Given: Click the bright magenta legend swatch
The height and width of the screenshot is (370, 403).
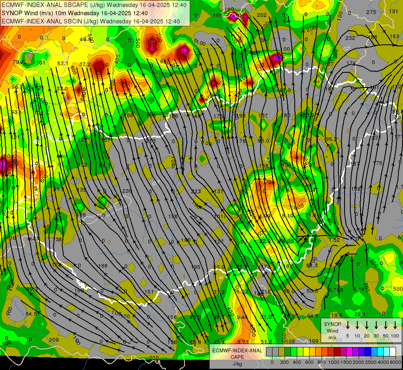Looking at the screenshot, I should (349, 351).
